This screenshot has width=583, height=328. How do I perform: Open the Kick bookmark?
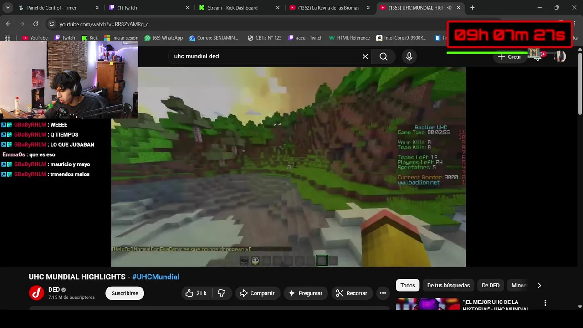pos(89,38)
